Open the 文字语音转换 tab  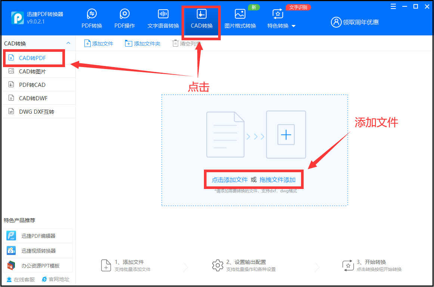(x=163, y=19)
